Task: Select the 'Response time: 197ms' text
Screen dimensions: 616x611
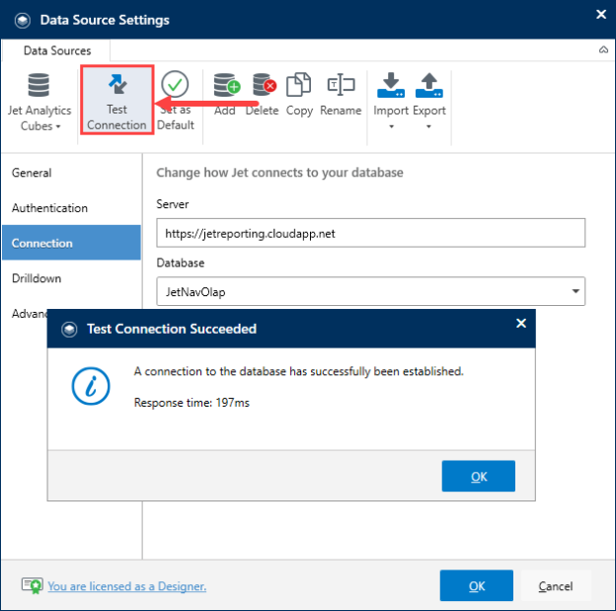Action: coord(192,403)
